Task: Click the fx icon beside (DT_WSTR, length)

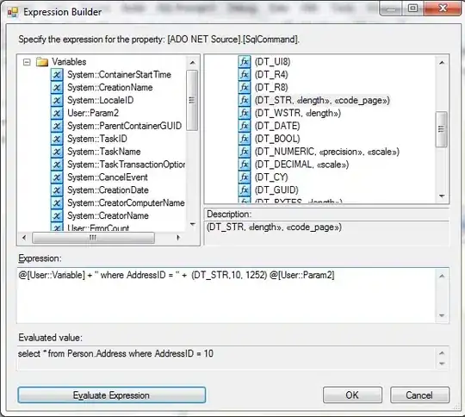Action: [x=245, y=113]
